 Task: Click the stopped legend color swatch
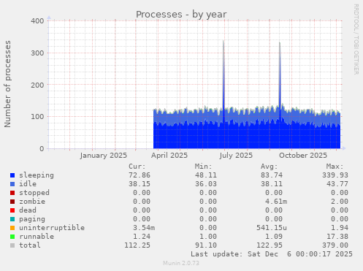(12, 193)
